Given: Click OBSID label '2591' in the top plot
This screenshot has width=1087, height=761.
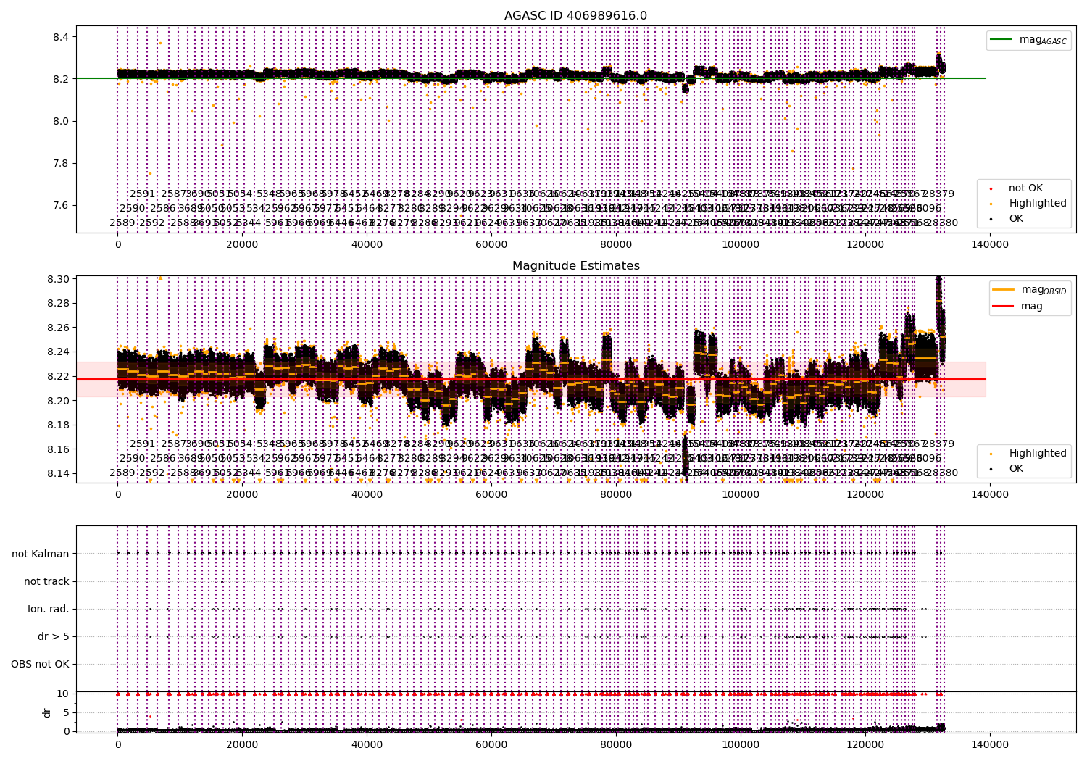Looking at the screenshot, I should click(x=143, y=194).
